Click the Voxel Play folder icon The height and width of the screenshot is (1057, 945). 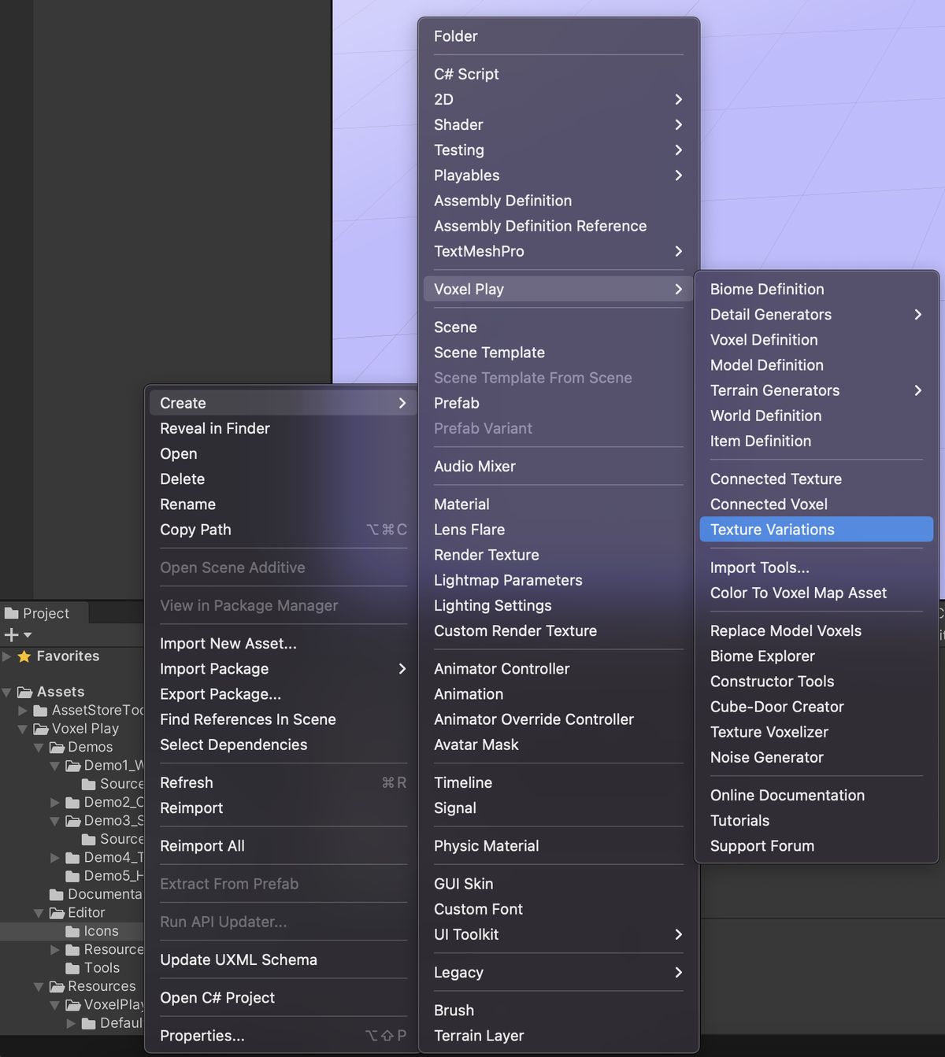pos(41,729)
